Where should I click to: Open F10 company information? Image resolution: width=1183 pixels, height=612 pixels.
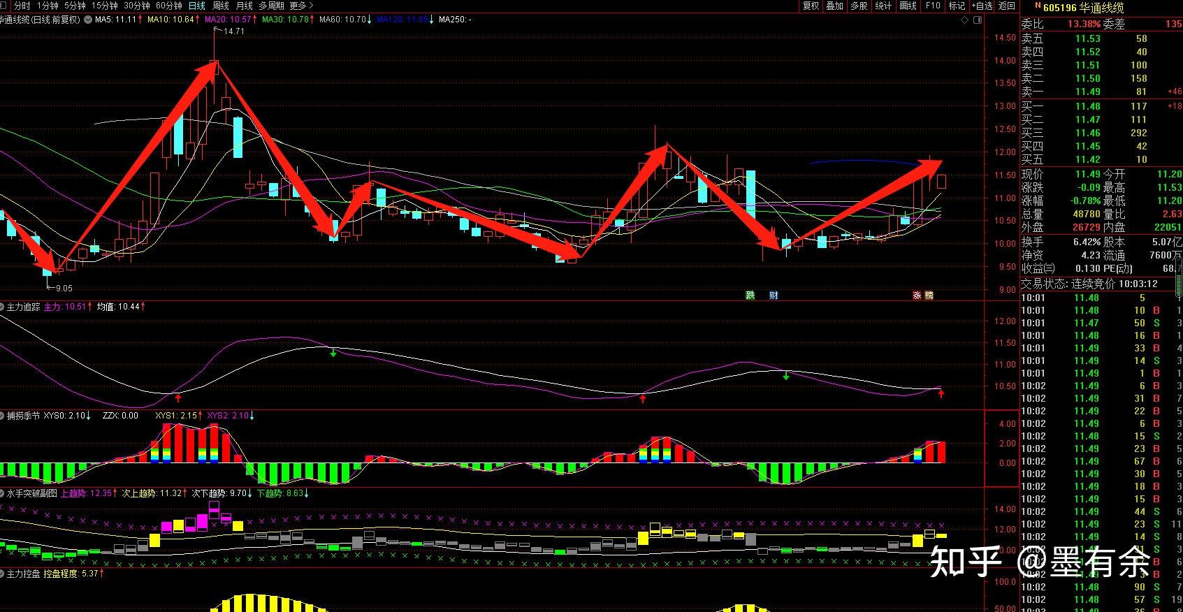click(x=933, y=6)
